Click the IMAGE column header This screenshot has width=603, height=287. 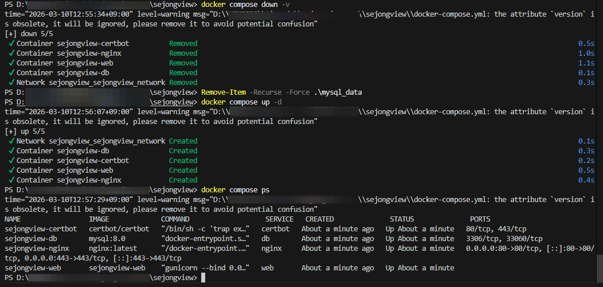(99, 219)
